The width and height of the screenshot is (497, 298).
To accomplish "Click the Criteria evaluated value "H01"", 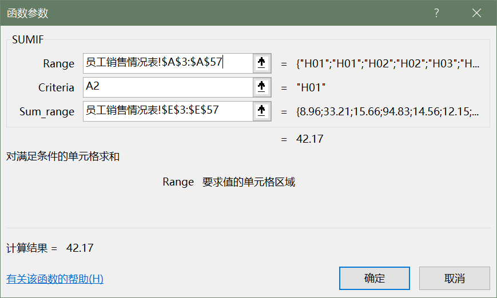I will 311,87.
